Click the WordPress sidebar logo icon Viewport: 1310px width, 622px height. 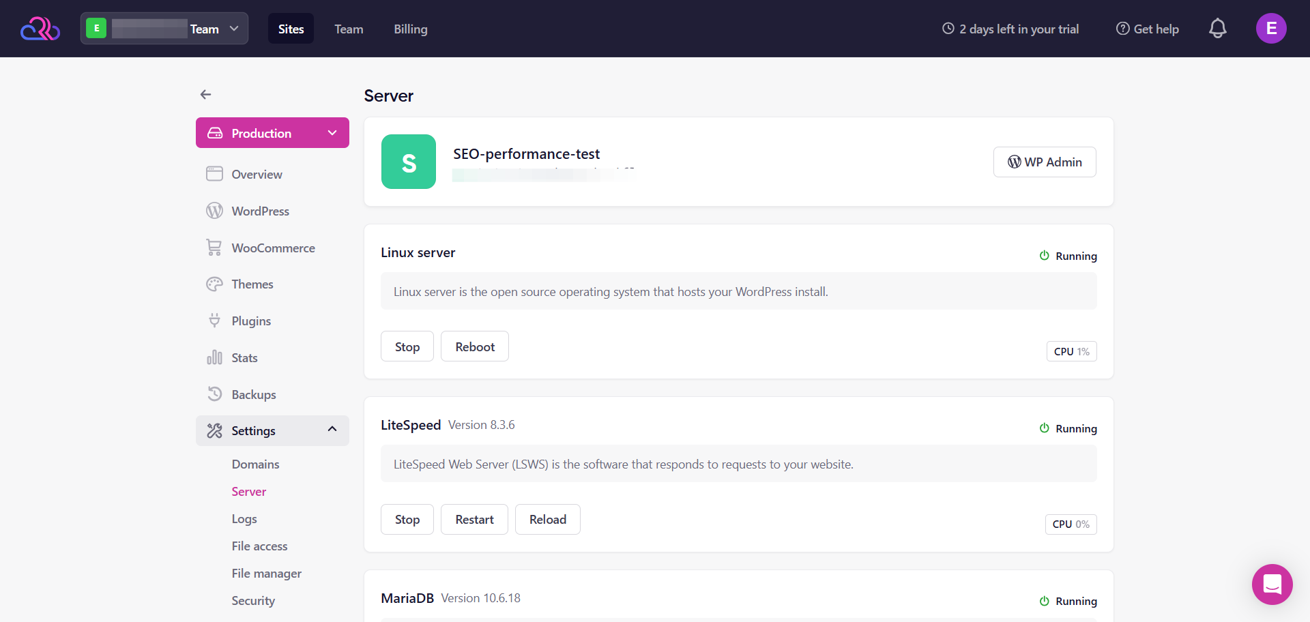pyautogui.click(x=214, y=211)
